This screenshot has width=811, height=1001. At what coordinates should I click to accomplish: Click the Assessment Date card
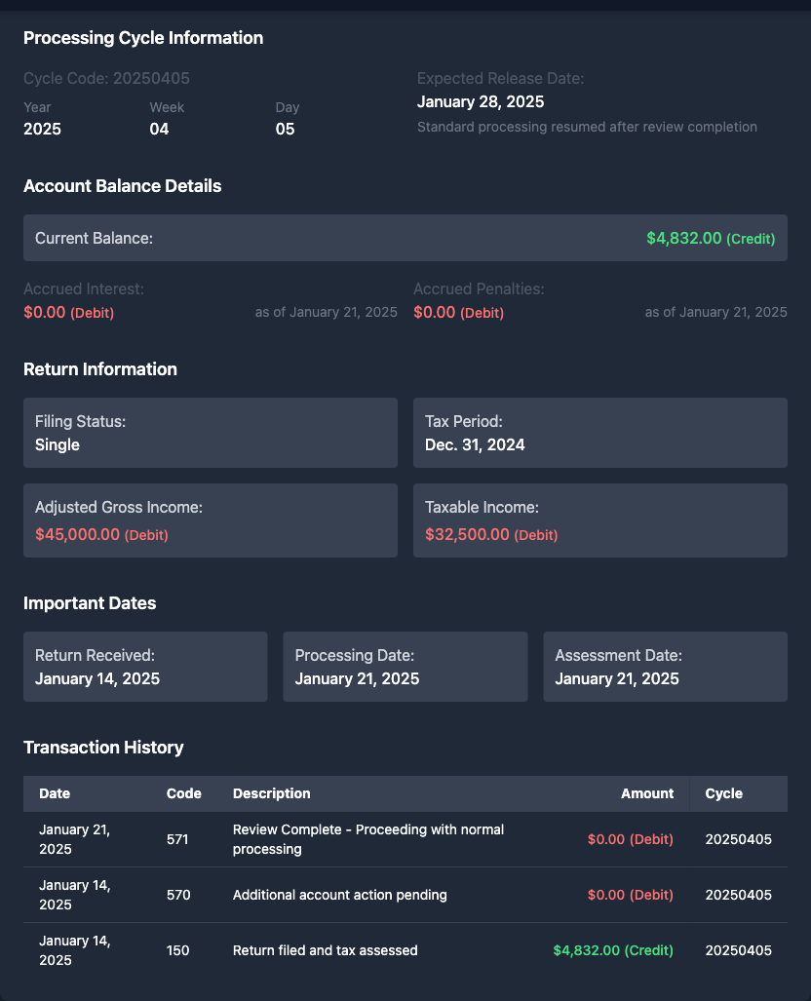665,667
